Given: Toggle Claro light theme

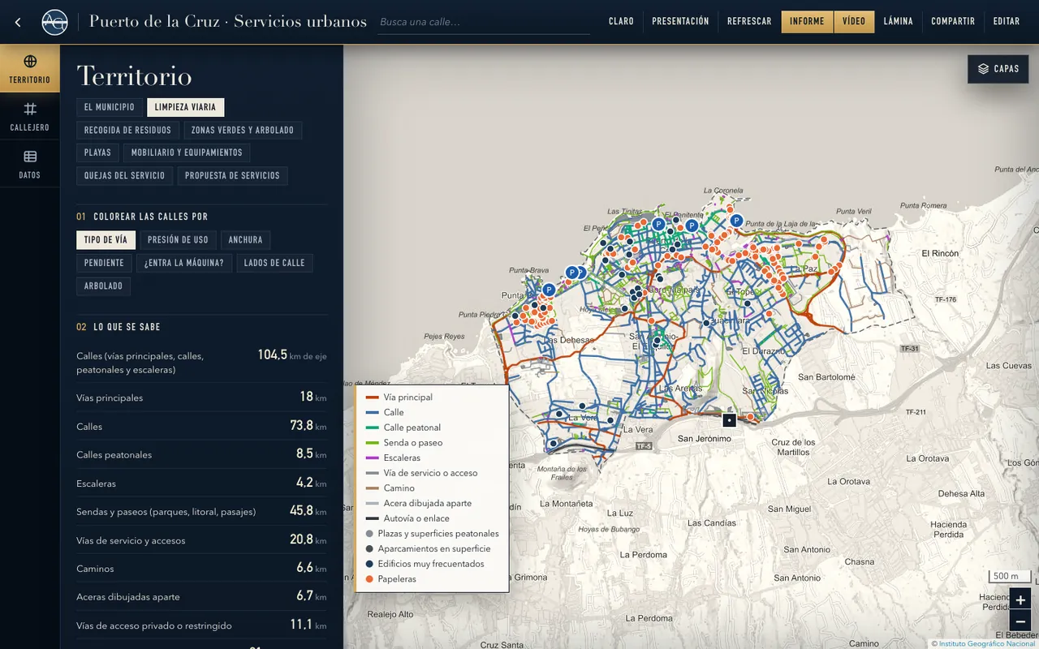Looking at the screenshot, I should 621,22.
